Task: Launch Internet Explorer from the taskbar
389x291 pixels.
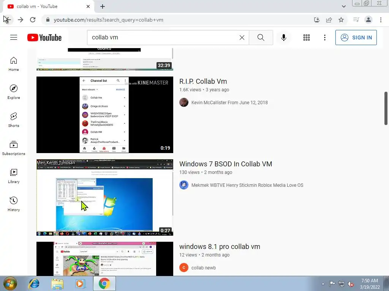Action: tap(34, 283)
